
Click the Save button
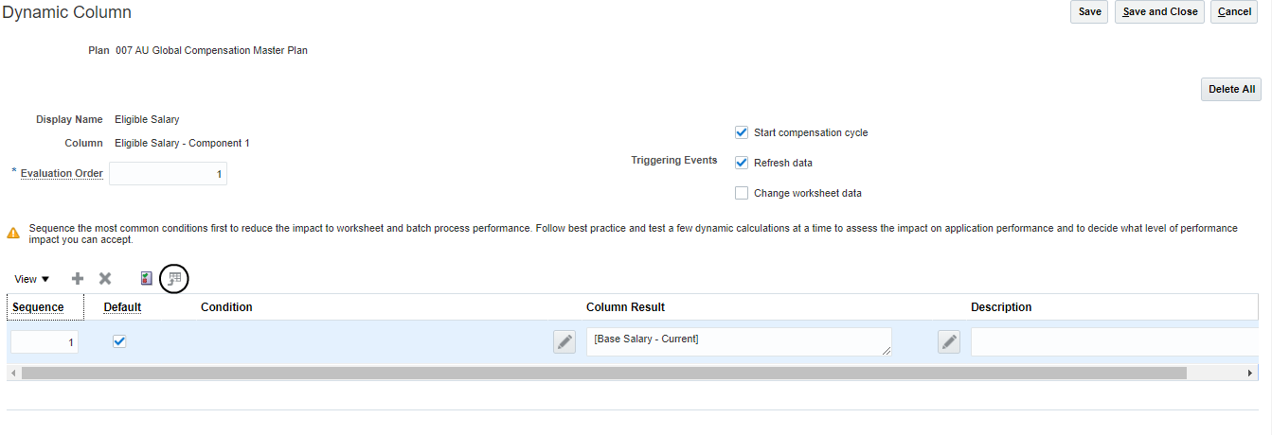[1089, 12]
